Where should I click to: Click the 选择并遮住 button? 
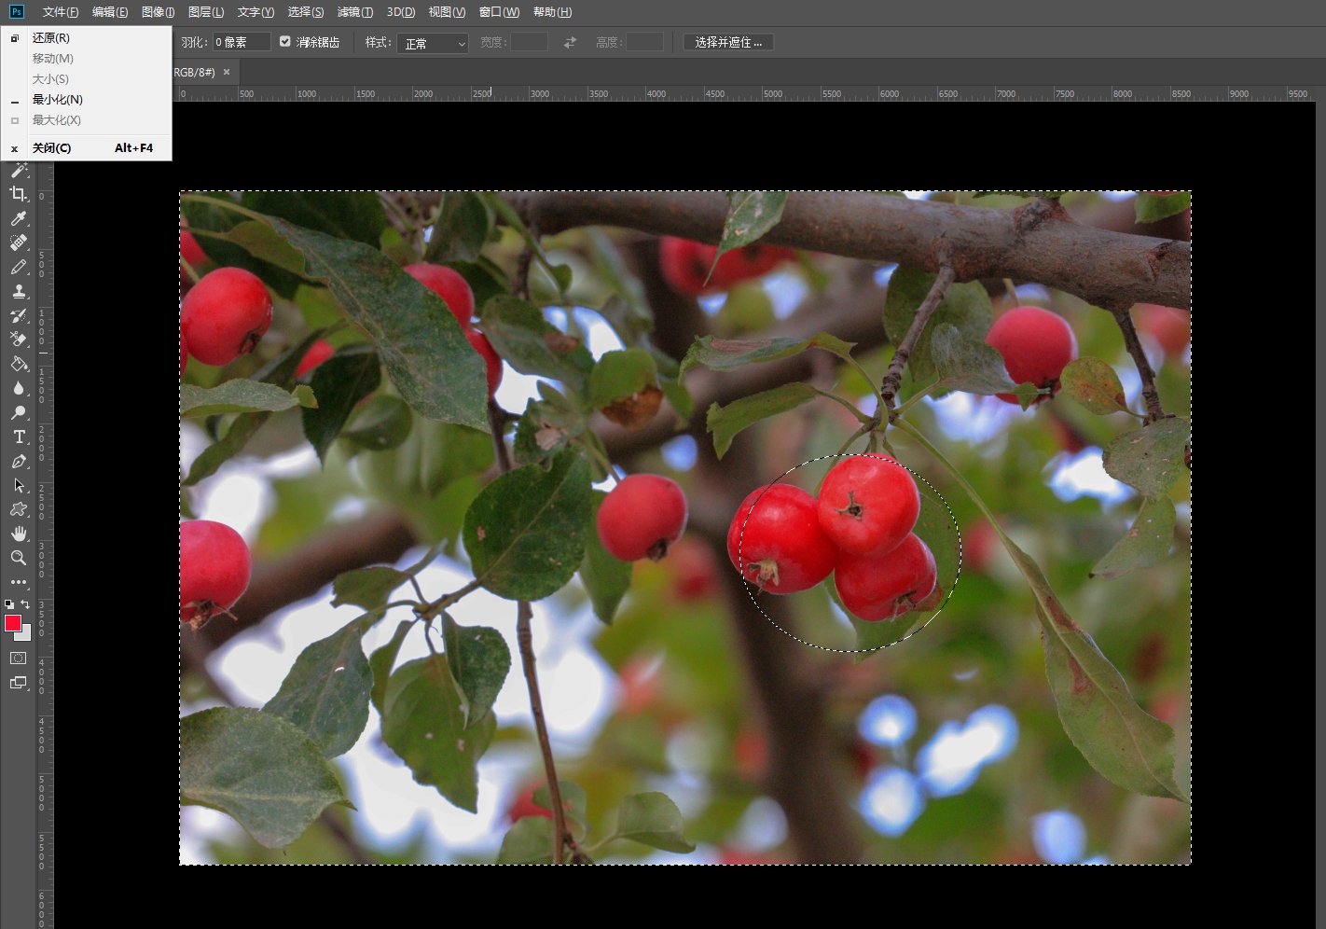coord(728,42)
